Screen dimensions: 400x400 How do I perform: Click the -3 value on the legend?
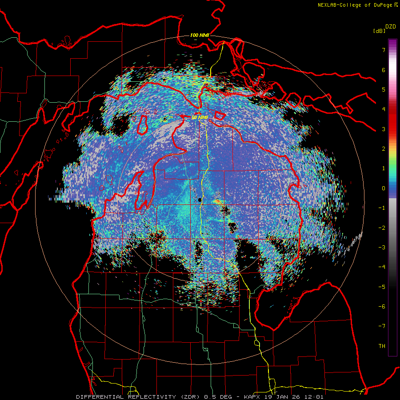pyautogui.click(x=382, y=248)
